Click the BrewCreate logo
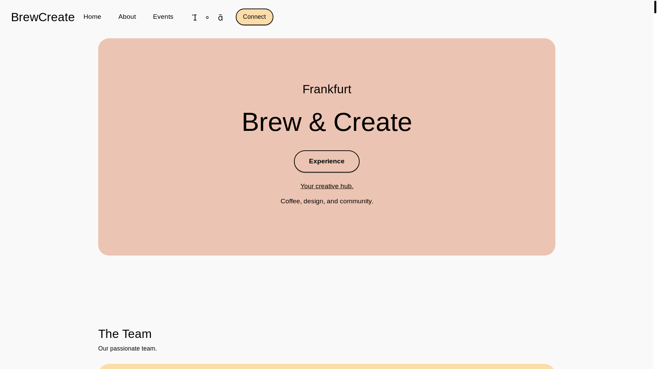 pyautogui.click(x=43, y=17)
